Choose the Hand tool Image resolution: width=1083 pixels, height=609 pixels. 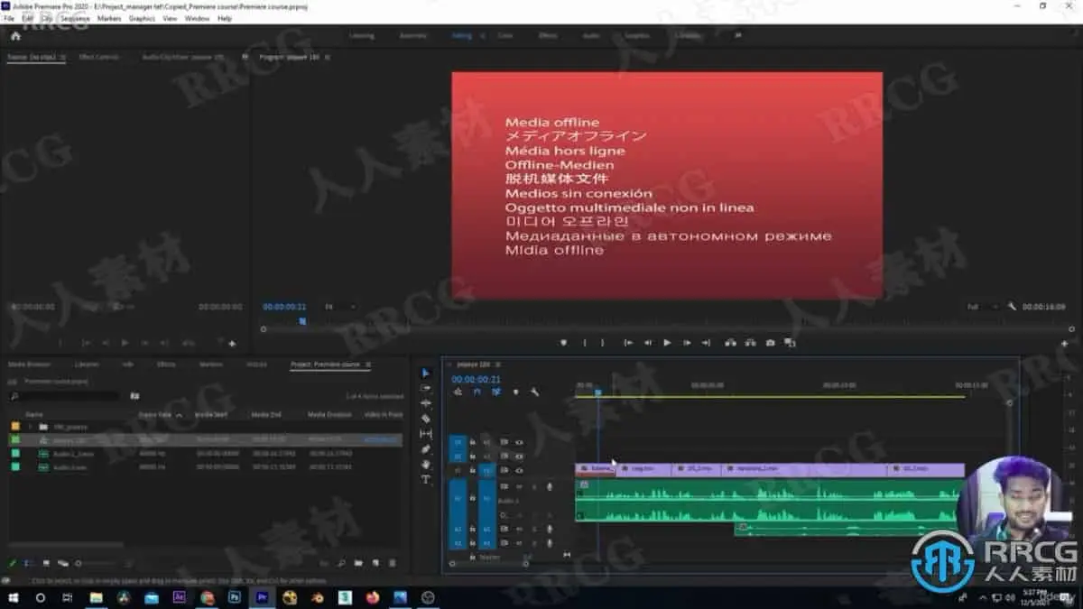pos(426,465)
